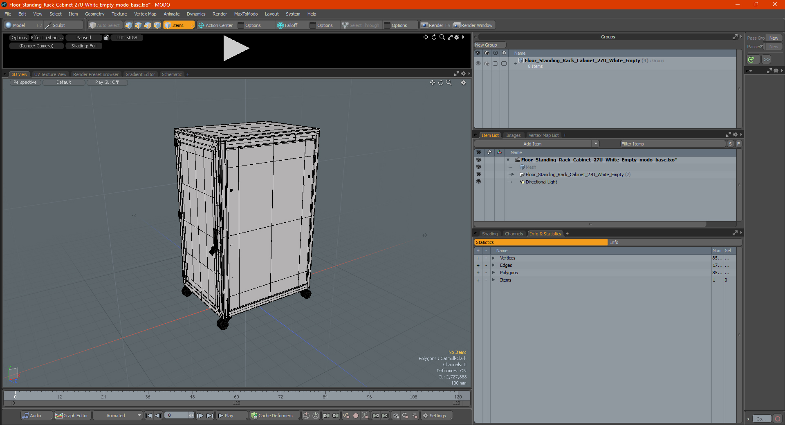Select Edges selection mode icon

tap(138, 25)
